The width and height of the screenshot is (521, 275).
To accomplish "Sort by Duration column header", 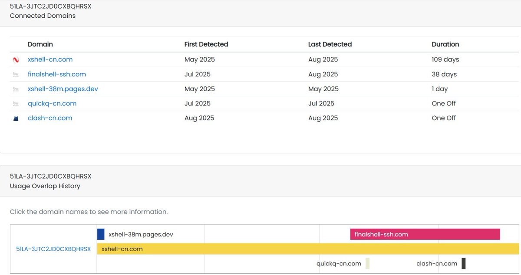I will click(445, 44).
